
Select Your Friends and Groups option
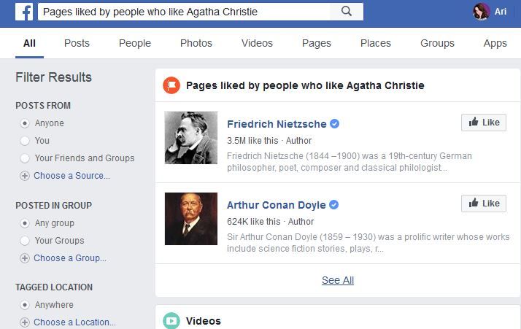click(x=25, y=158)
